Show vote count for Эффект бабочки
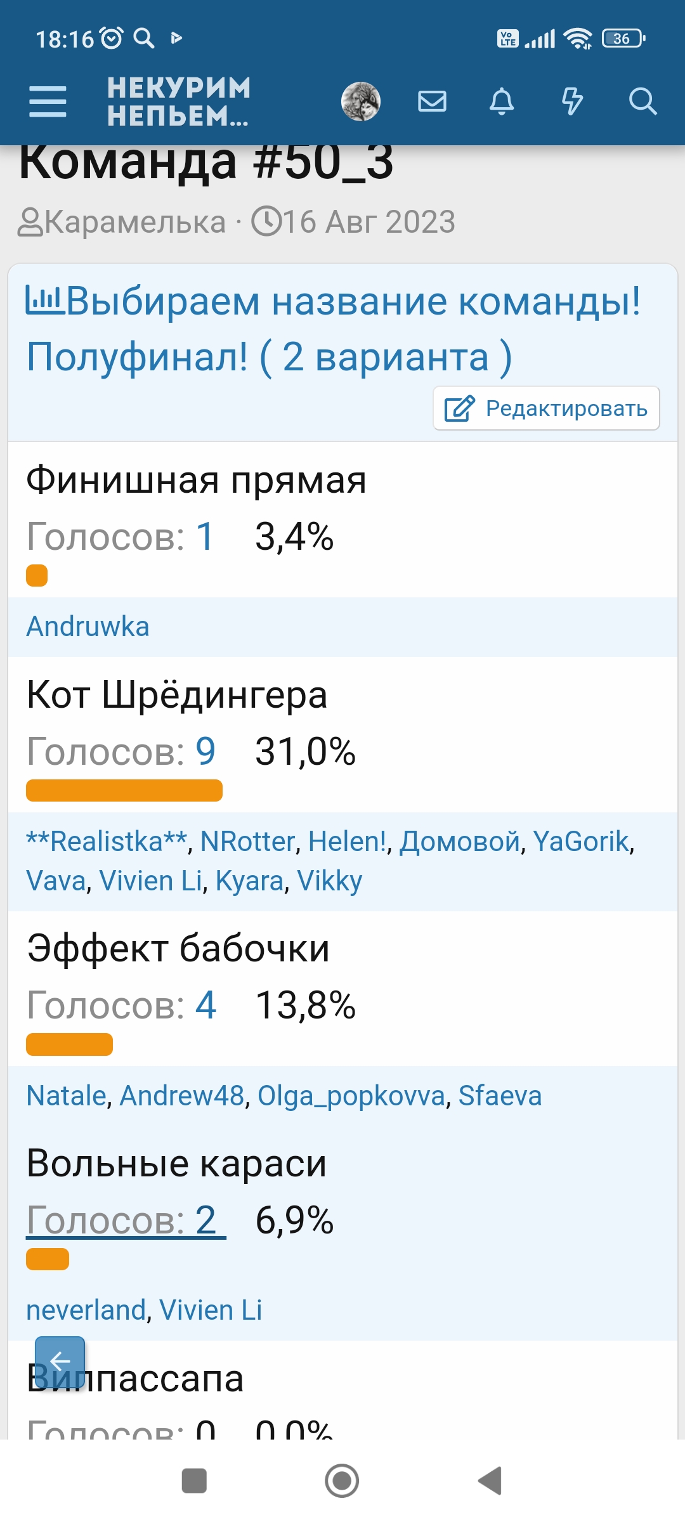 tap(121, 1005)
